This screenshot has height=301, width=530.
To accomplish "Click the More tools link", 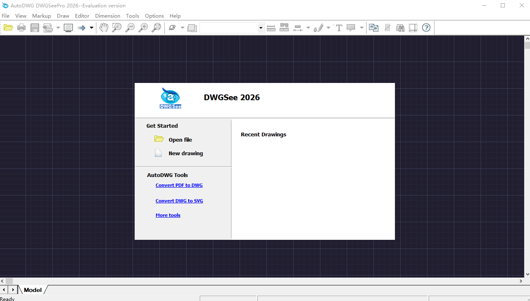I will click(168, 215).
